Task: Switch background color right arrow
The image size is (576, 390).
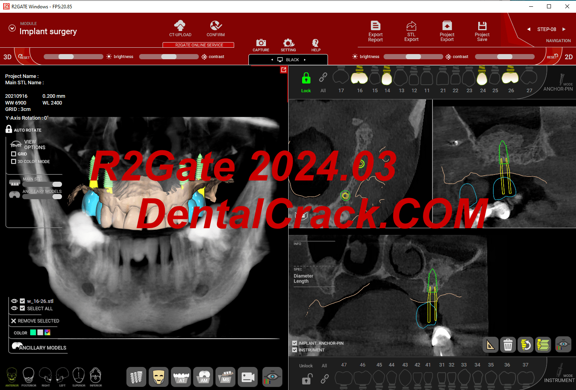Action: tap(305, 60)
